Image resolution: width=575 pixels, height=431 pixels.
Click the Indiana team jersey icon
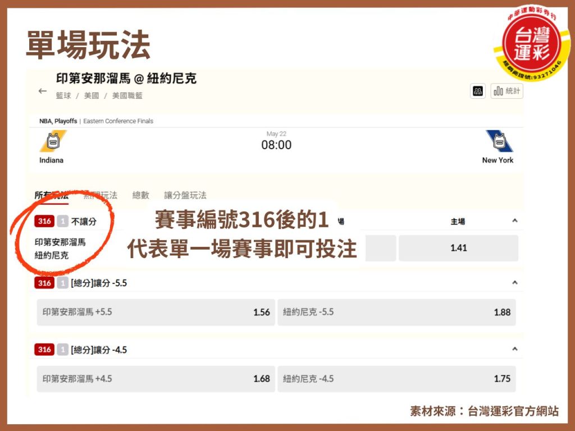pos(53,141)
